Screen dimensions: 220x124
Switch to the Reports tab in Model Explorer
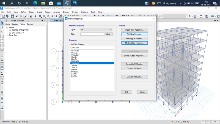[30, 24]
